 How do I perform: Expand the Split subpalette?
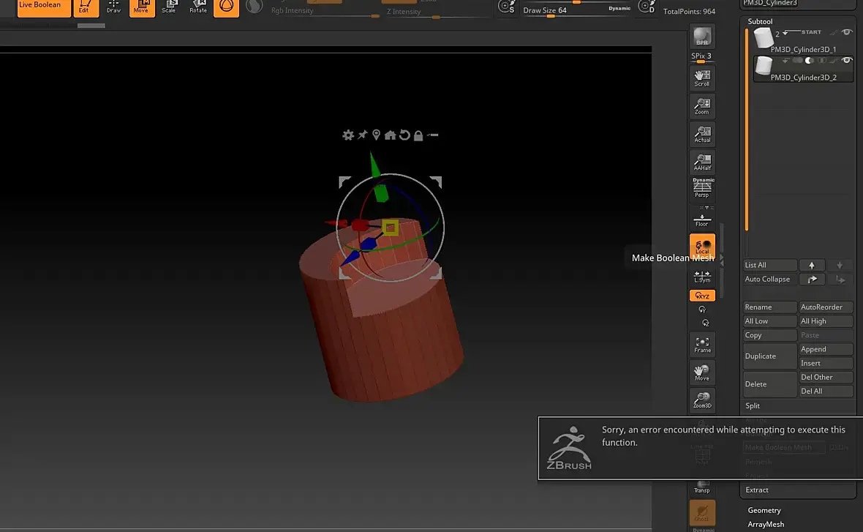(x=753, y=405)
